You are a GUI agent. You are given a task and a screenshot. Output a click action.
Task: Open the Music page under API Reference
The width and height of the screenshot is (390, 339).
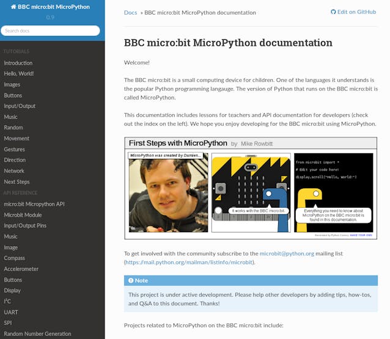[x=10, y=236]
